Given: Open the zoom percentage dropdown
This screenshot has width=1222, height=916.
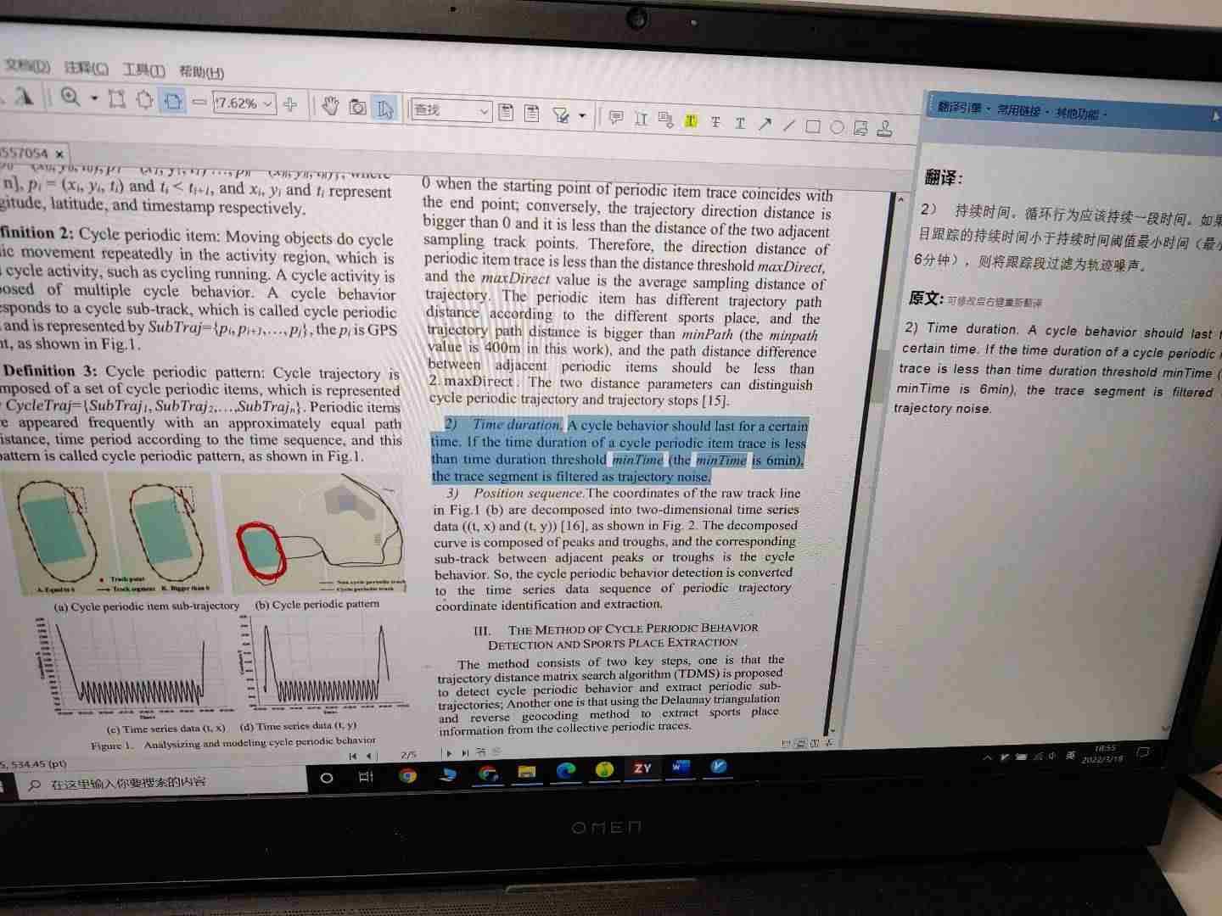Looking at the screenshot, I should pyautogui.click(x=268, y=103).
